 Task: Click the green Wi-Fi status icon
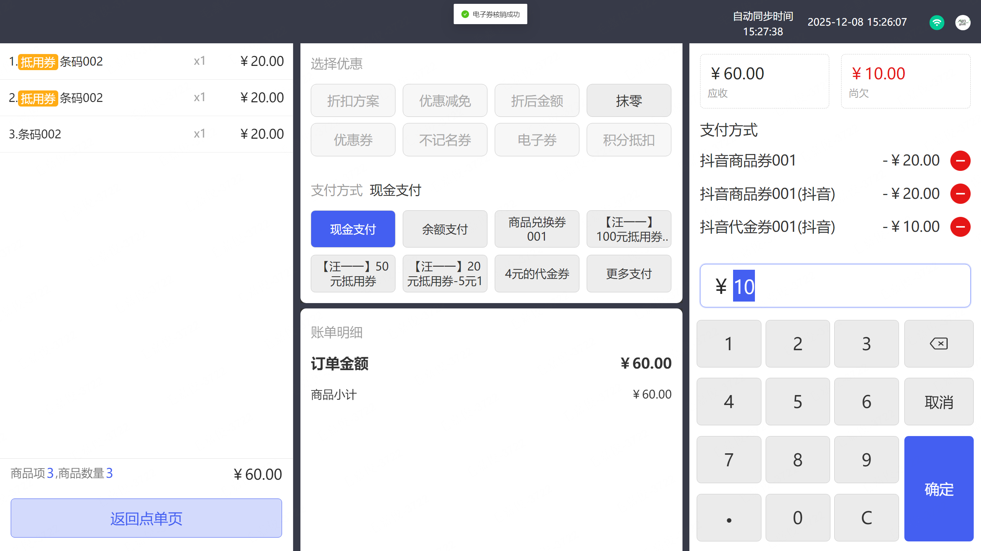937,22
